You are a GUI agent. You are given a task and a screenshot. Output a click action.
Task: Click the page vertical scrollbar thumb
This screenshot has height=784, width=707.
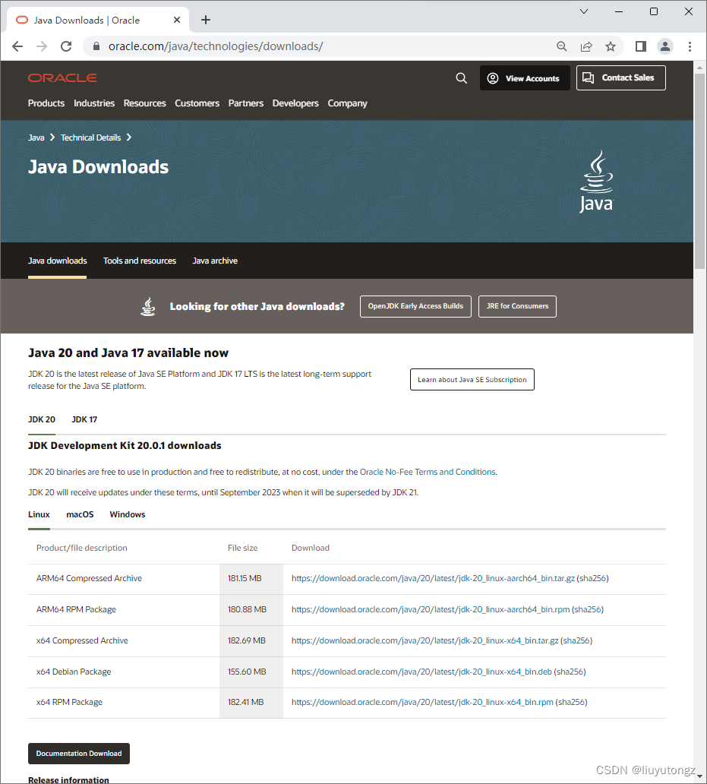tap(699, 171)
